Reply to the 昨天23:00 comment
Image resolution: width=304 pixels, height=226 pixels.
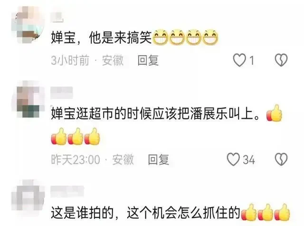click(158, 159)
